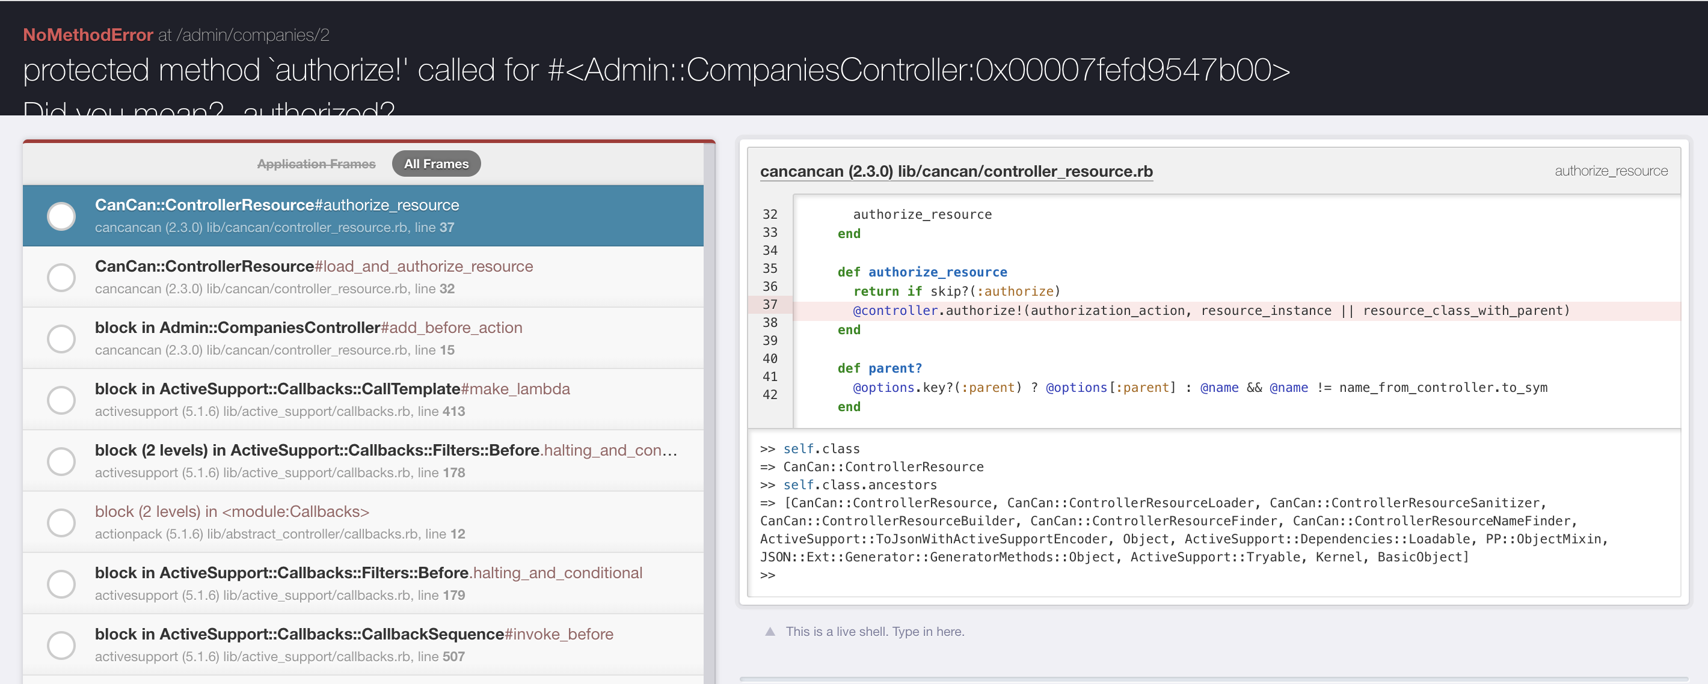The width and height of the screenshot is (1708, 684).
Task: Click circle icon beside make_lambda frame
Action: click(x=61, y=400)
